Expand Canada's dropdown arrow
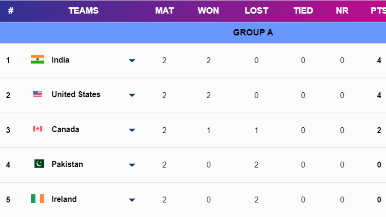The width and height of the screenshot is (386, 217). point(132,130)
